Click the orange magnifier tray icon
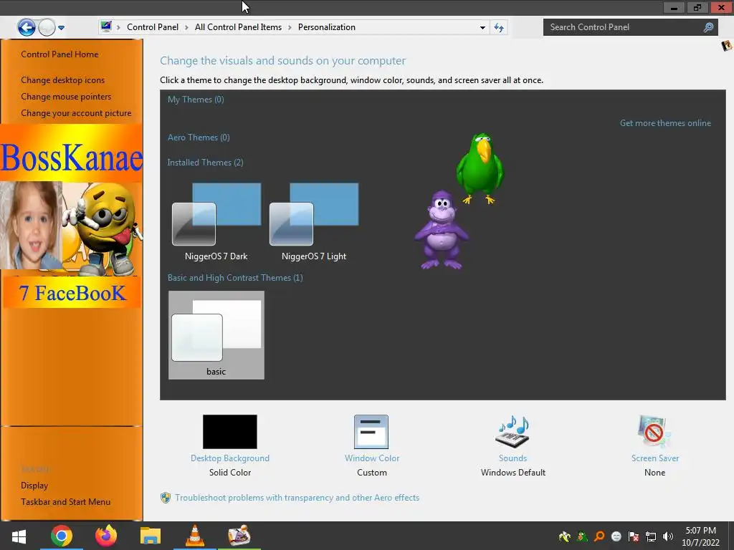734x550 pixels. pyautogui.click(x=599, y=536)
